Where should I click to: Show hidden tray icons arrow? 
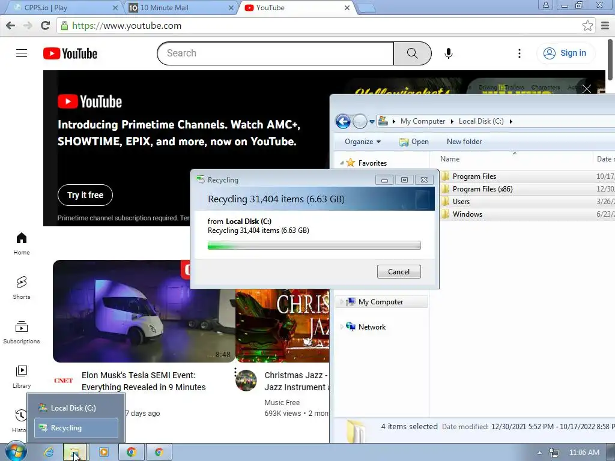[540, 453]
